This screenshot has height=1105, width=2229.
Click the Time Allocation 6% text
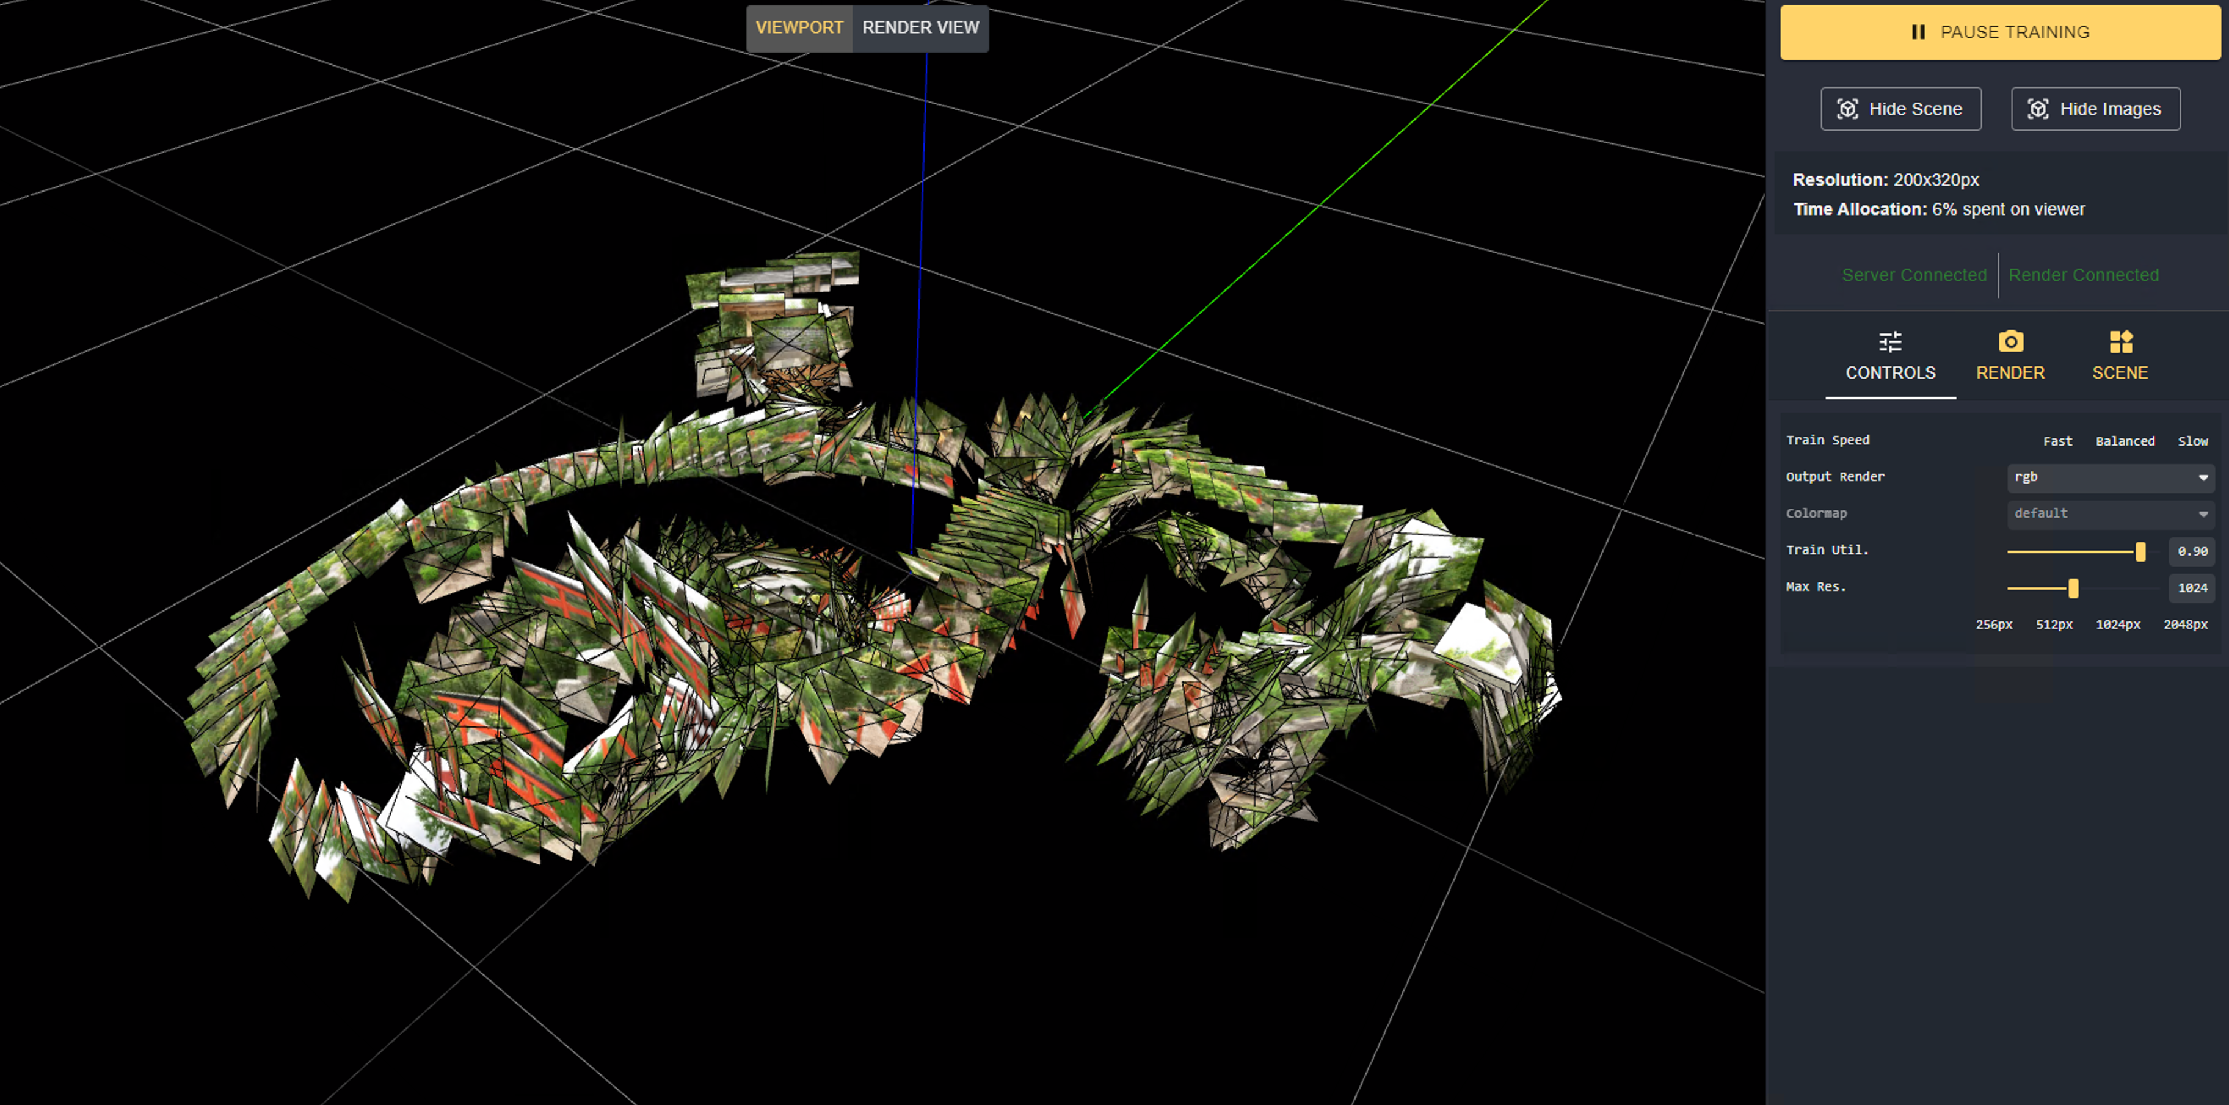[1938, 209]
